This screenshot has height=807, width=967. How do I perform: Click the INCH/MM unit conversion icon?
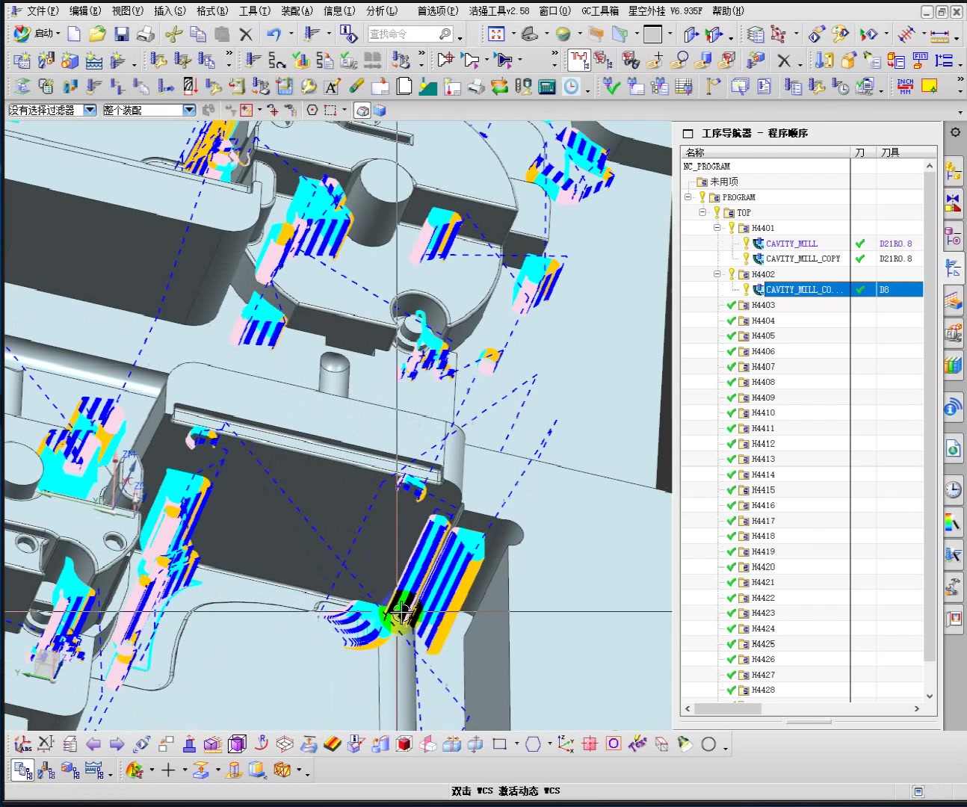(x=905, y=87)
